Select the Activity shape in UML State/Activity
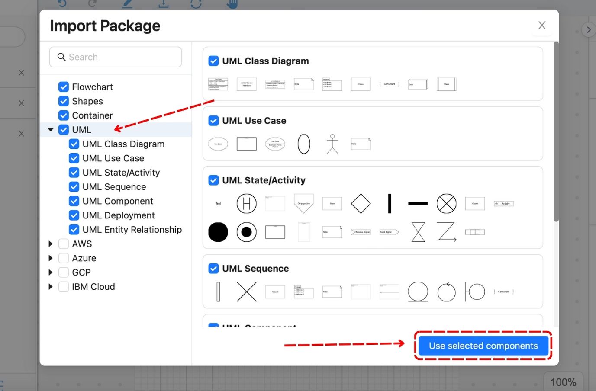Screen dimensions: 596x391 pos(503,203)
